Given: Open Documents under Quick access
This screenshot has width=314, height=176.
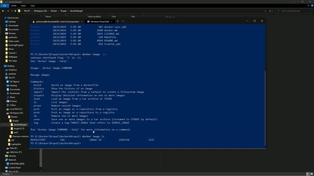Looking at the screenshot, I should pos(14,29).
